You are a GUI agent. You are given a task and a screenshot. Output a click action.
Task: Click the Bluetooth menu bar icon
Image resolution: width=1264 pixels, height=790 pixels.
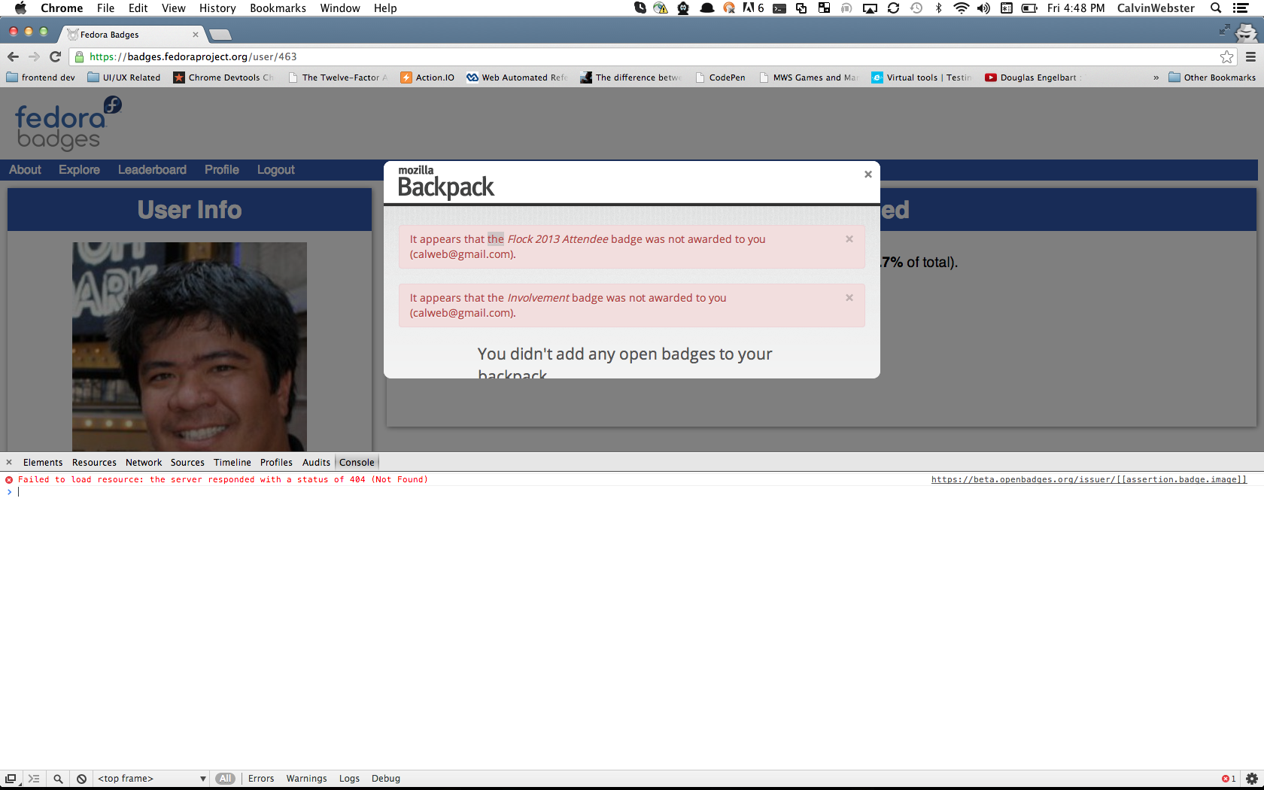(938, 8)
